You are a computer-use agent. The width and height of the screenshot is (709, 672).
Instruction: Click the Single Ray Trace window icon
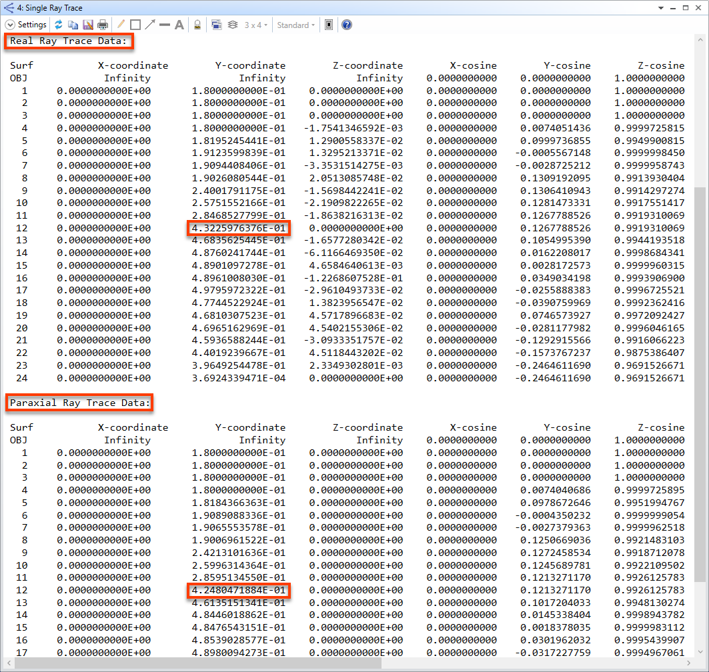pos(8,8)
